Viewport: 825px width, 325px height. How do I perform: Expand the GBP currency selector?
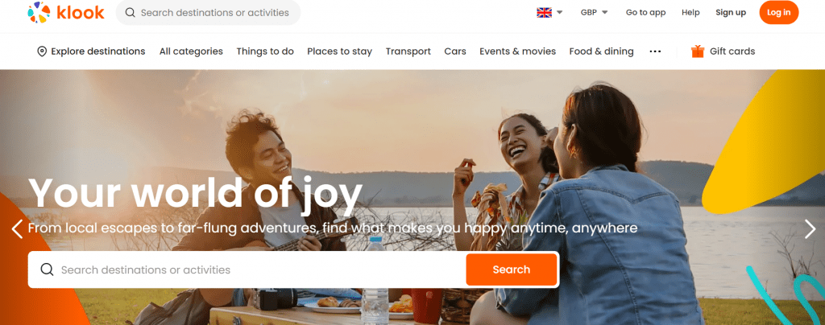tap(594, 13)
